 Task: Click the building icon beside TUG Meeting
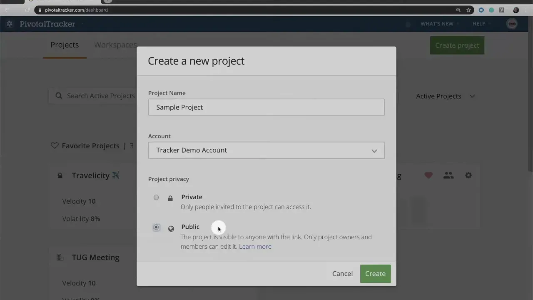(60, 257)
